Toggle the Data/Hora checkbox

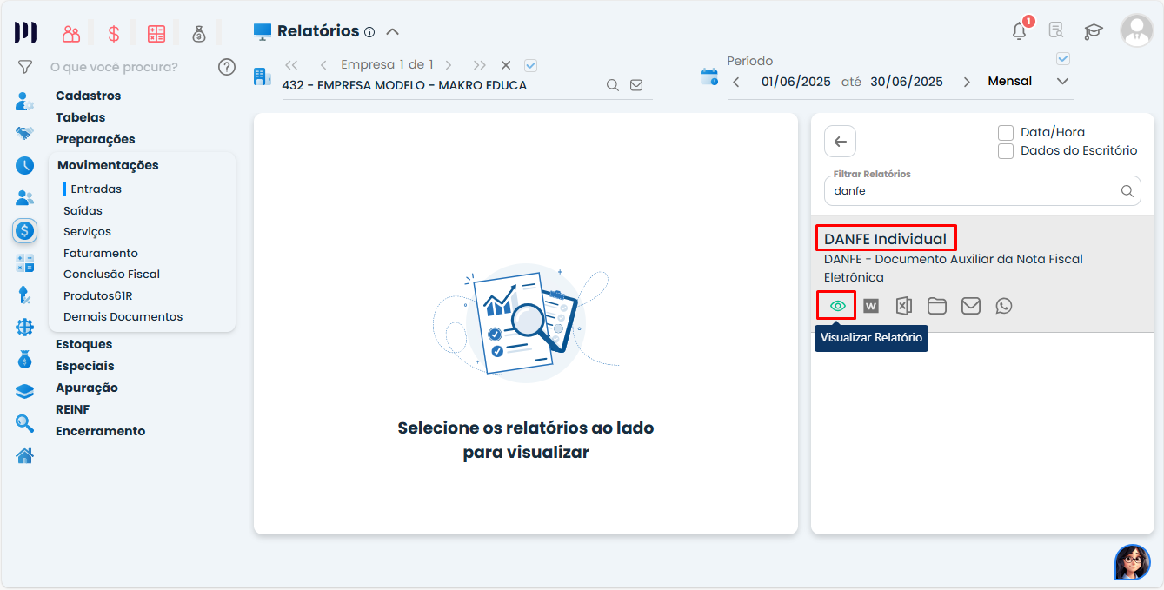click(x=1006, y=132)
